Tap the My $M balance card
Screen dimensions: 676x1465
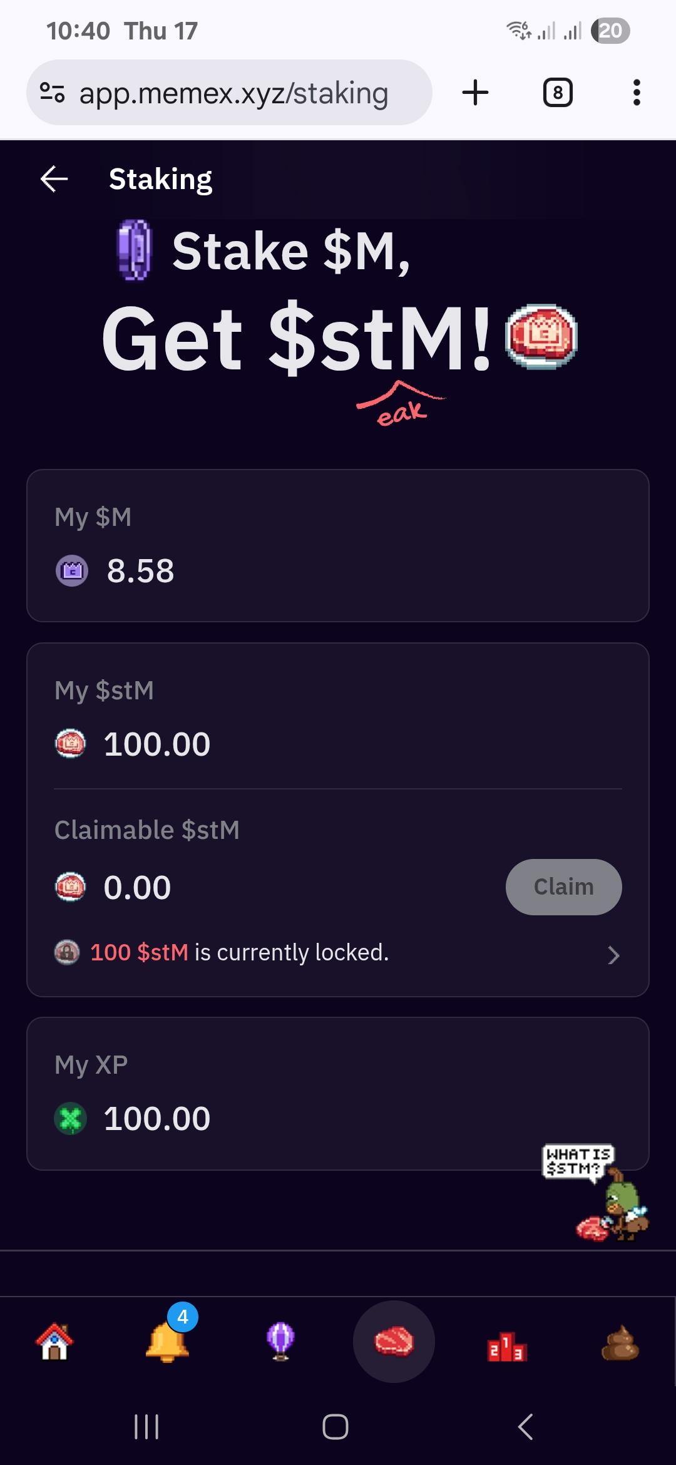point(337,545)
